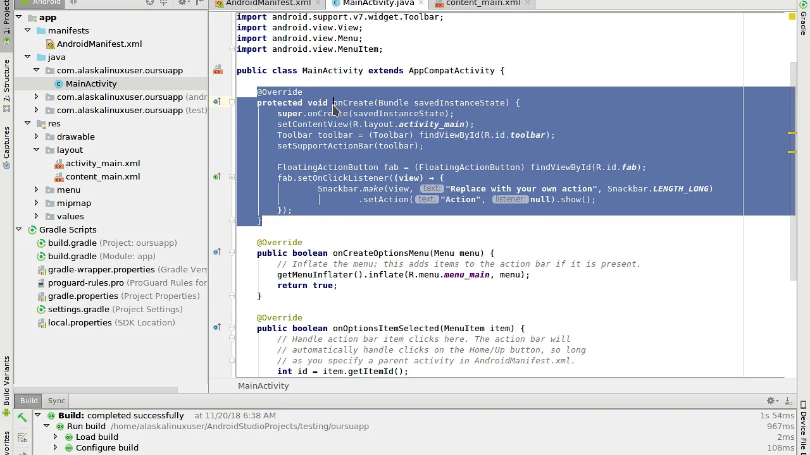This screenshot has width=810, height=455.
Task: Collapse the res folder
Action: (27, 123)
